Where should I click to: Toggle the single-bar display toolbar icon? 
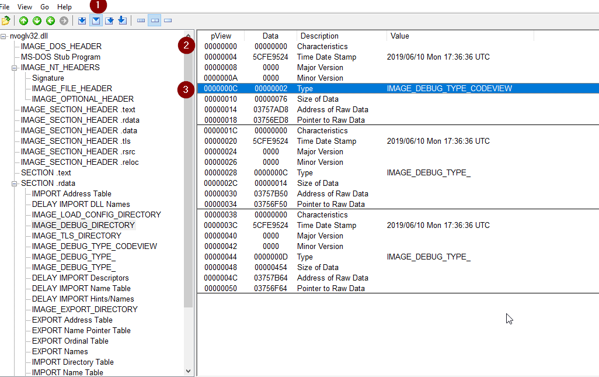[168, 20]
